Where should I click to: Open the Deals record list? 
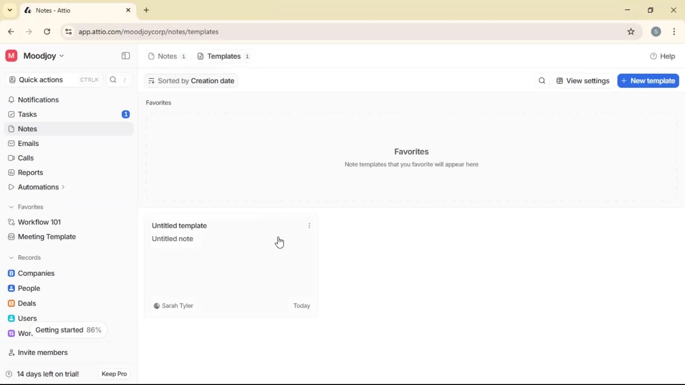(x=26, y=303)
